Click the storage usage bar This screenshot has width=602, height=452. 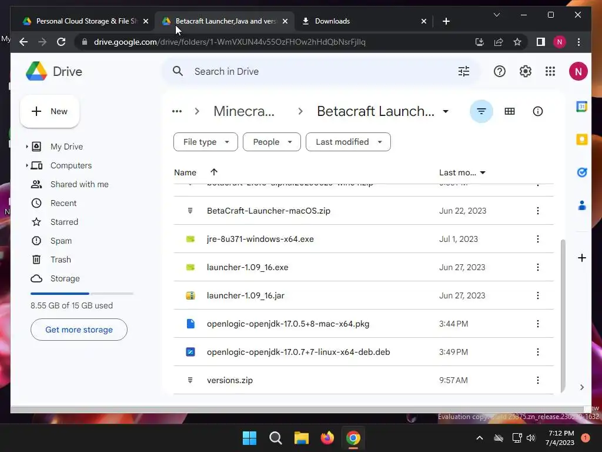pyautogui.click(x=82, y=294)
